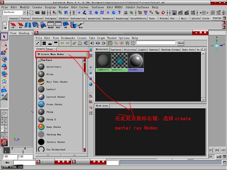Open the Polygons shelf tab
Viewport: 227px width, 170px height.
pos(51,18)
